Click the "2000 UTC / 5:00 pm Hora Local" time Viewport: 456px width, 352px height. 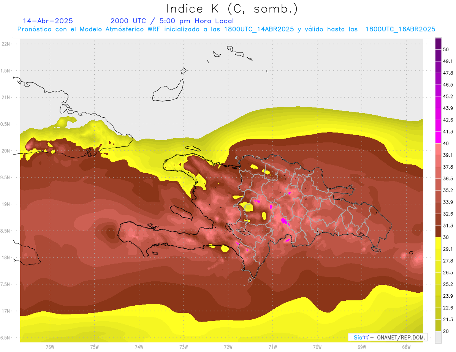[172, 21]
